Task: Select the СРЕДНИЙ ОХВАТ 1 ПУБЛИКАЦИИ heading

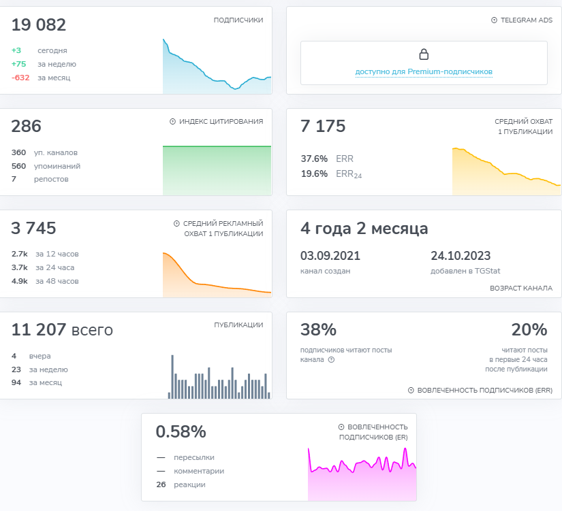Action: tap(523, 127)
